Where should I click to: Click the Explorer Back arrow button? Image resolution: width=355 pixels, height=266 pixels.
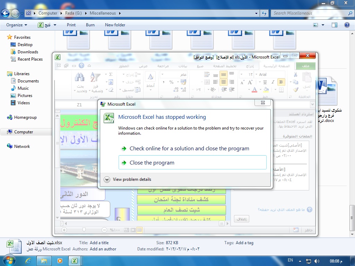tap(6, 14)
